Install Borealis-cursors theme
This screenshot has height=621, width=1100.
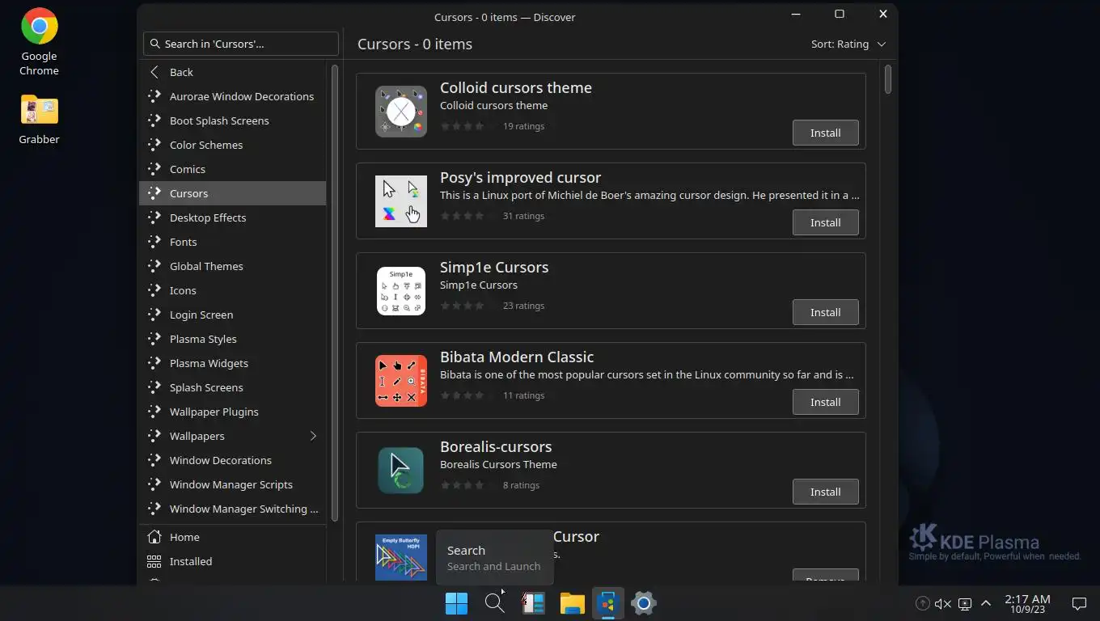825,492
